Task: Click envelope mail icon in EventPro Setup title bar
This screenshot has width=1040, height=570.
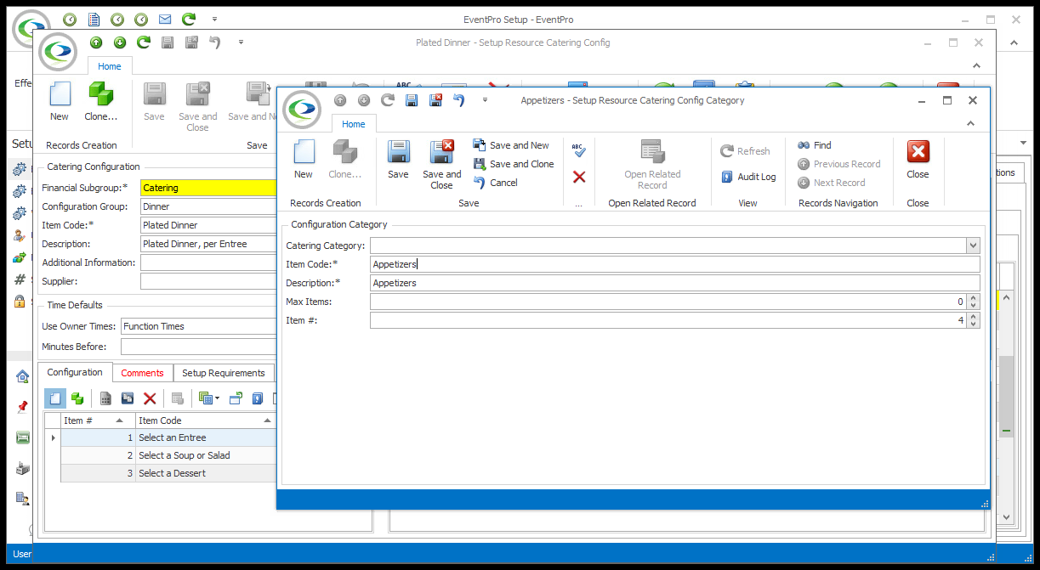Action: (165, 19)
